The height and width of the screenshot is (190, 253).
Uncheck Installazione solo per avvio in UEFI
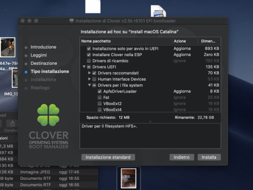(89, 49)
